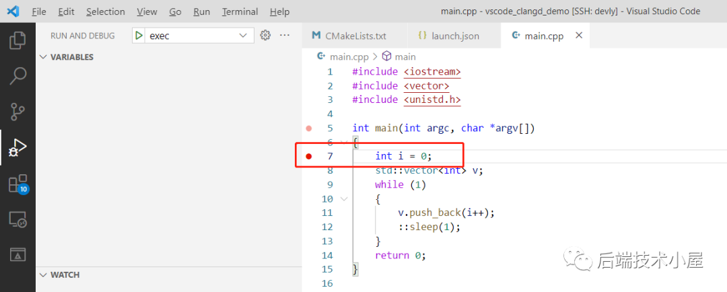Image resolution: width=727 pixels, height=292 pixels.
Task: Open launch.json via gear icon
Action: 265,35
